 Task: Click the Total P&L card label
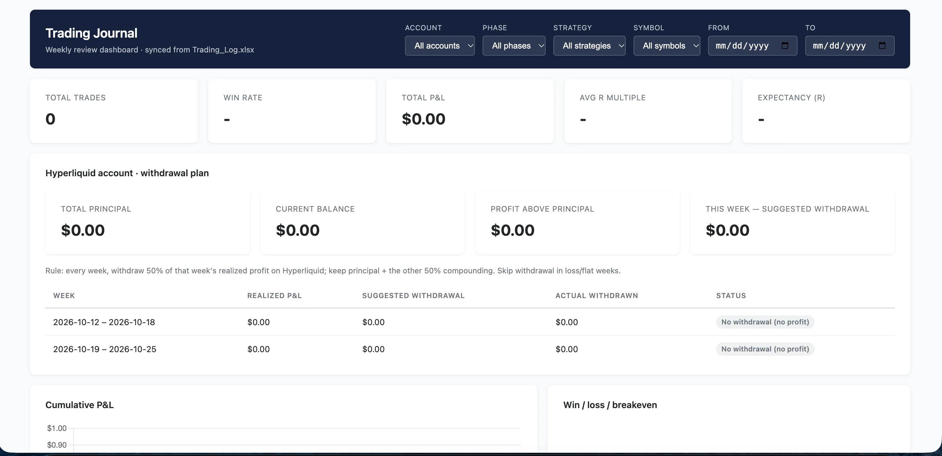point(423,97)
